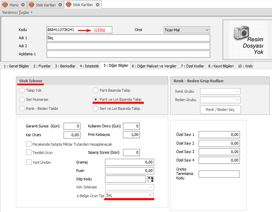Click the Üretici Tanımlama Kodu input field
This screenshot has width=272, height=212.
coord(219,174)
